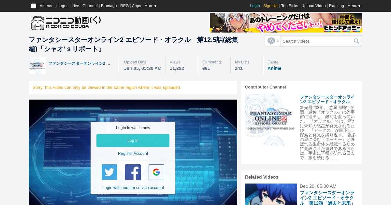This screenshot has width=391, height=205.
Task: Open Channel in top navigation
Action: pyautogui.click(x=90, y=6)
